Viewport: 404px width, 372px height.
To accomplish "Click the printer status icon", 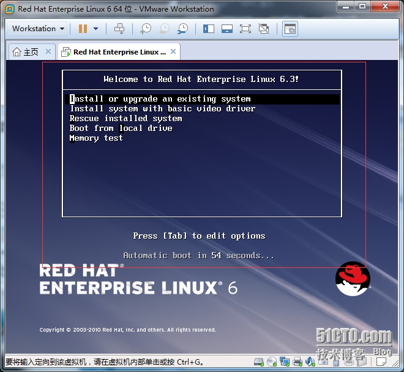I will coord(297,362).
